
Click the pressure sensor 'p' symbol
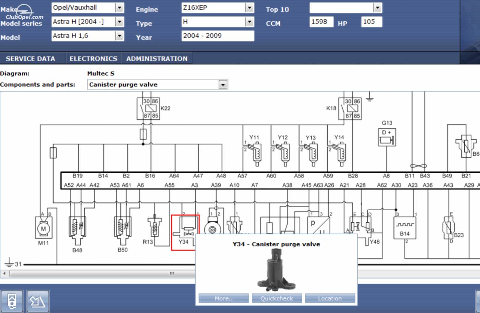[318, 225]
